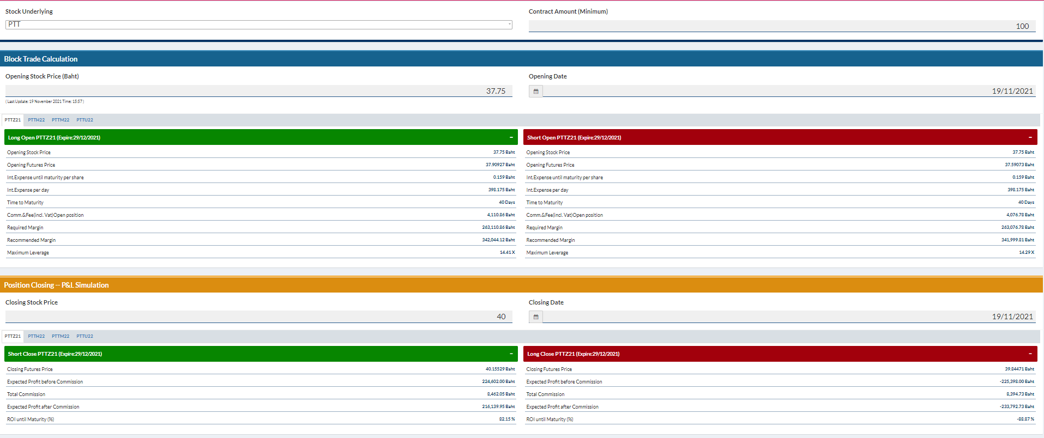The image size is (1044, 438).
Task: Collapse the Long Open PTTZ21 panel
Action: (x=511, y=137)
